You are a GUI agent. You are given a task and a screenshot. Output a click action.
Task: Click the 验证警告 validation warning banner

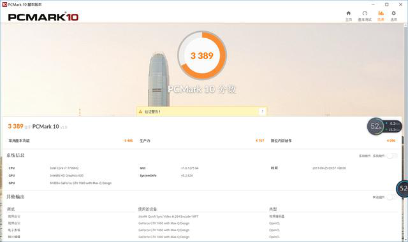coord(201,111)
